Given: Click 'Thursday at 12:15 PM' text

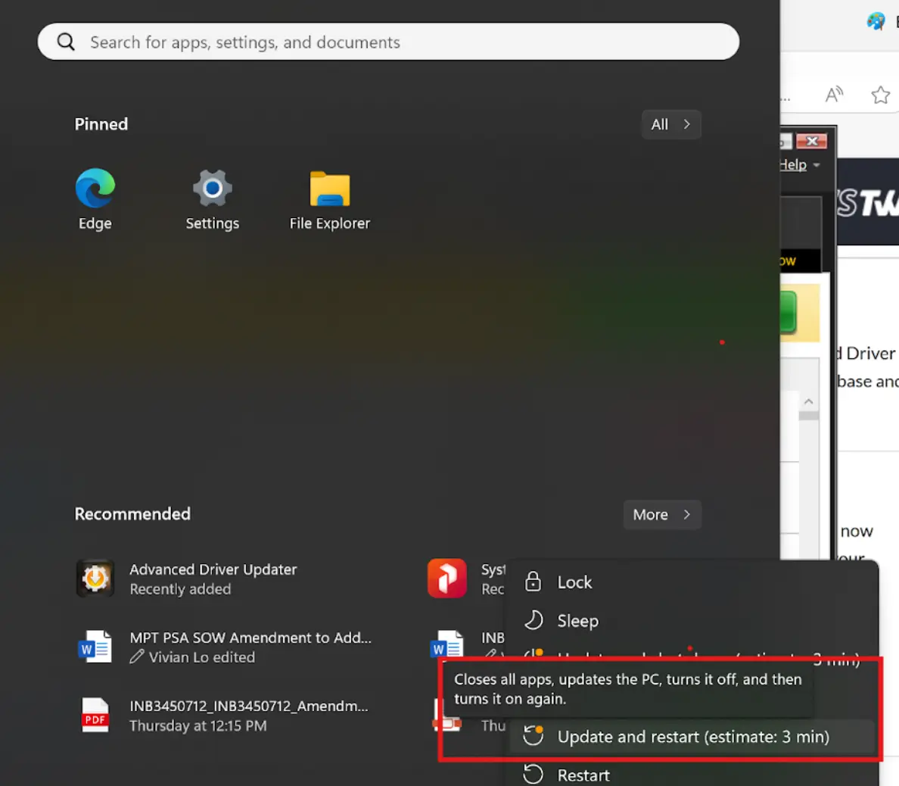Looking at the screenshot, I should coord(198,725).
